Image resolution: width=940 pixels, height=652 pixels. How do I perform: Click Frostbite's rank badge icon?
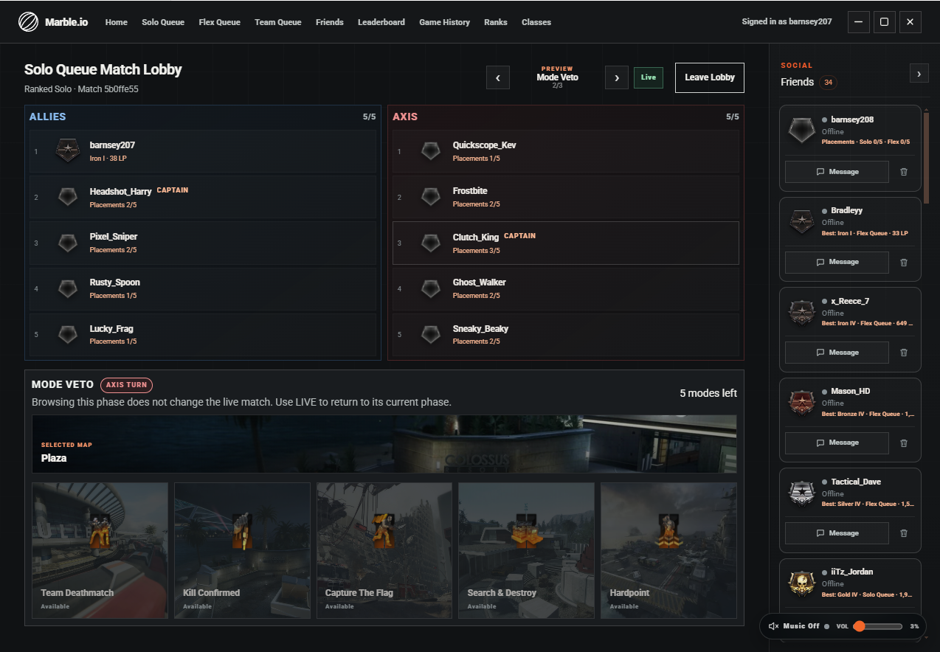point(431,197)
